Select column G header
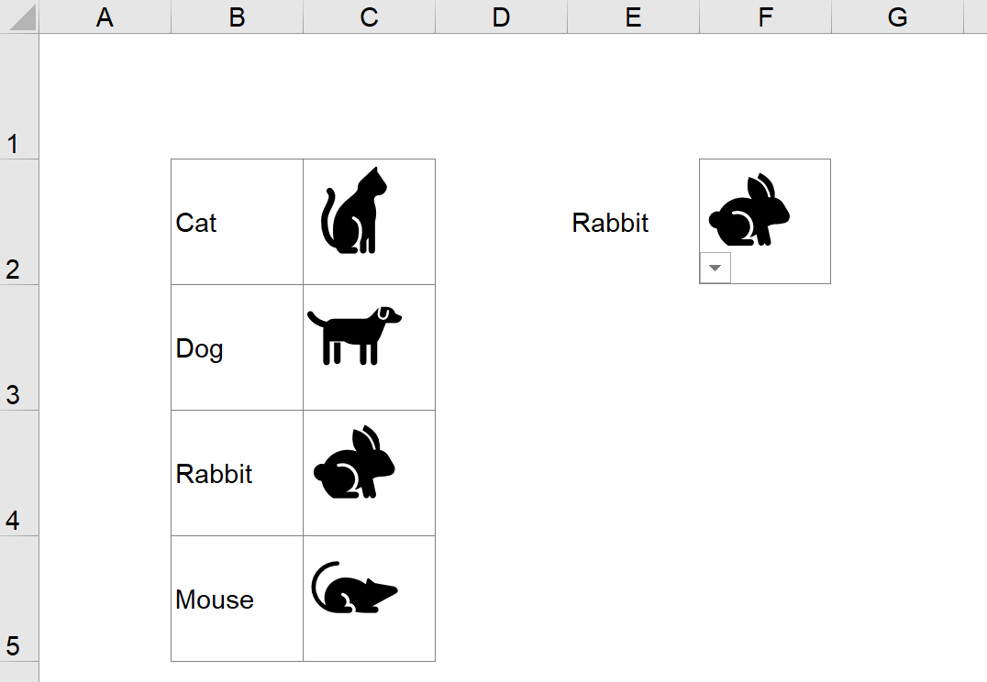 tap(897, 16)
